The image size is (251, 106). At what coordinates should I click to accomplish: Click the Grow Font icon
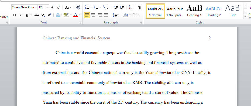coord(52,7)
